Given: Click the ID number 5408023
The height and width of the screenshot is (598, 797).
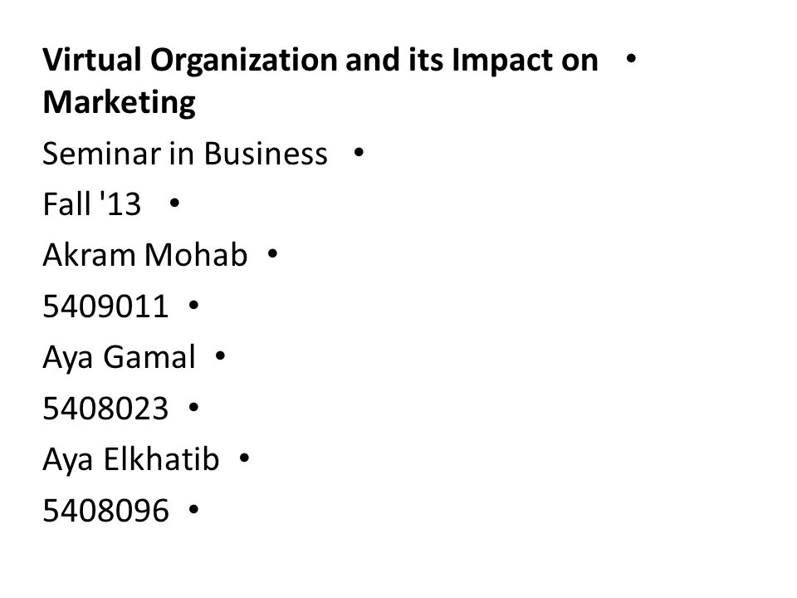Looking at the screenshot, I should pos(105,409).
